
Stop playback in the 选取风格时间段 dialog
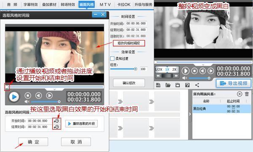pyautogui.click(x=28, y=95)
